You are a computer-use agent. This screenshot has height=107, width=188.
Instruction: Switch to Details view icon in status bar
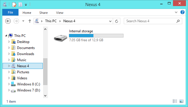point(175,101)
